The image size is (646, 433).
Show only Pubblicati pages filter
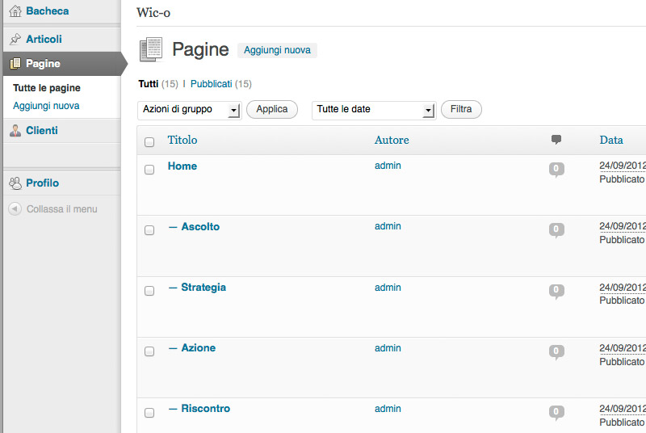pos(212,83)
